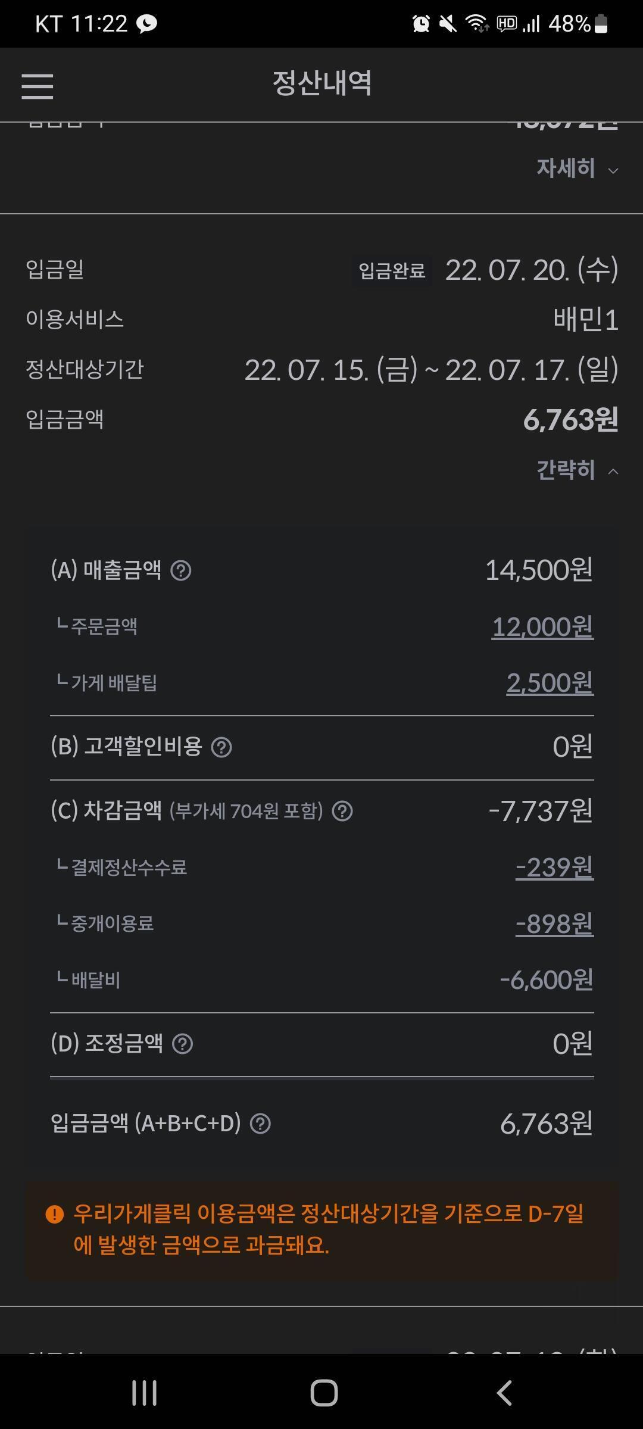Tap help icon next to 조정금액
The height and width of the screenshot is (1429, 643).
point(182,1044)
